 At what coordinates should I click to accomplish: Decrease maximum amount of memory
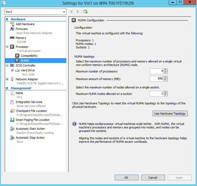tap(165, 80)
